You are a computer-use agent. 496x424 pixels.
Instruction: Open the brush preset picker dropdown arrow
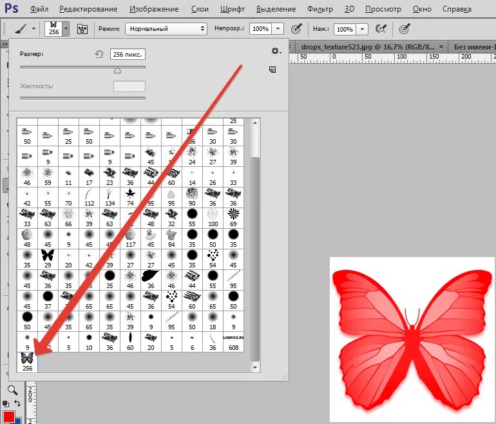[66, 29]
